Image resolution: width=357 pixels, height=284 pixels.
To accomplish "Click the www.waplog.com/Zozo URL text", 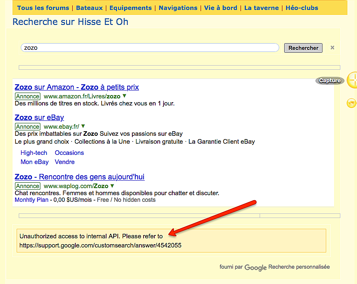I will click(x=76, y=186).
